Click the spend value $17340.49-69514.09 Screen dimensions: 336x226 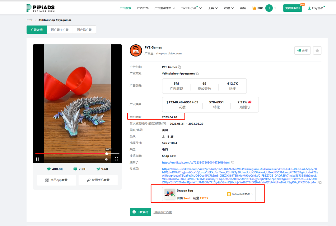point(182,102)
